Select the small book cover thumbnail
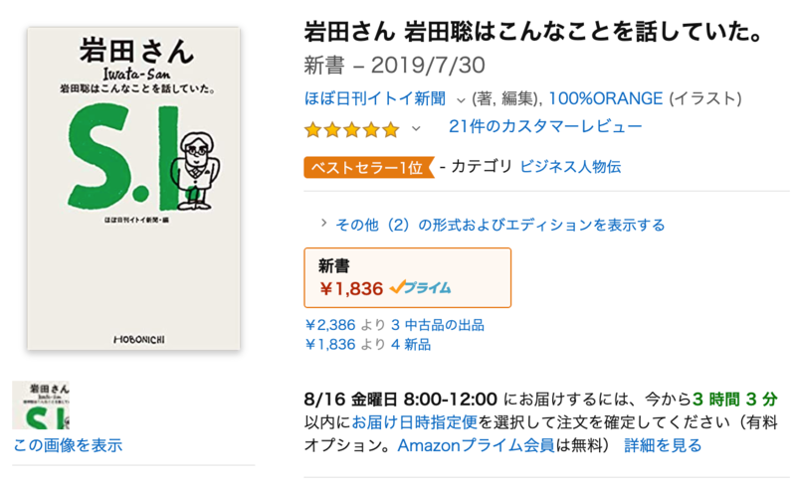796x484 pixels. tap(42, 404)
